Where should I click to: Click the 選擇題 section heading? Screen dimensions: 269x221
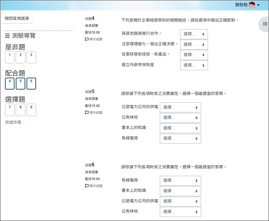coord(15,99)
